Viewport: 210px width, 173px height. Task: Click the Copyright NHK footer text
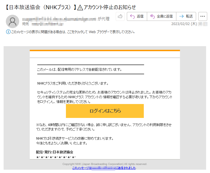click(105, 164)
